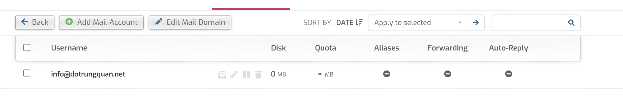623x101 pixels.
Task: Focus the search input field
Action: point(527,23)
